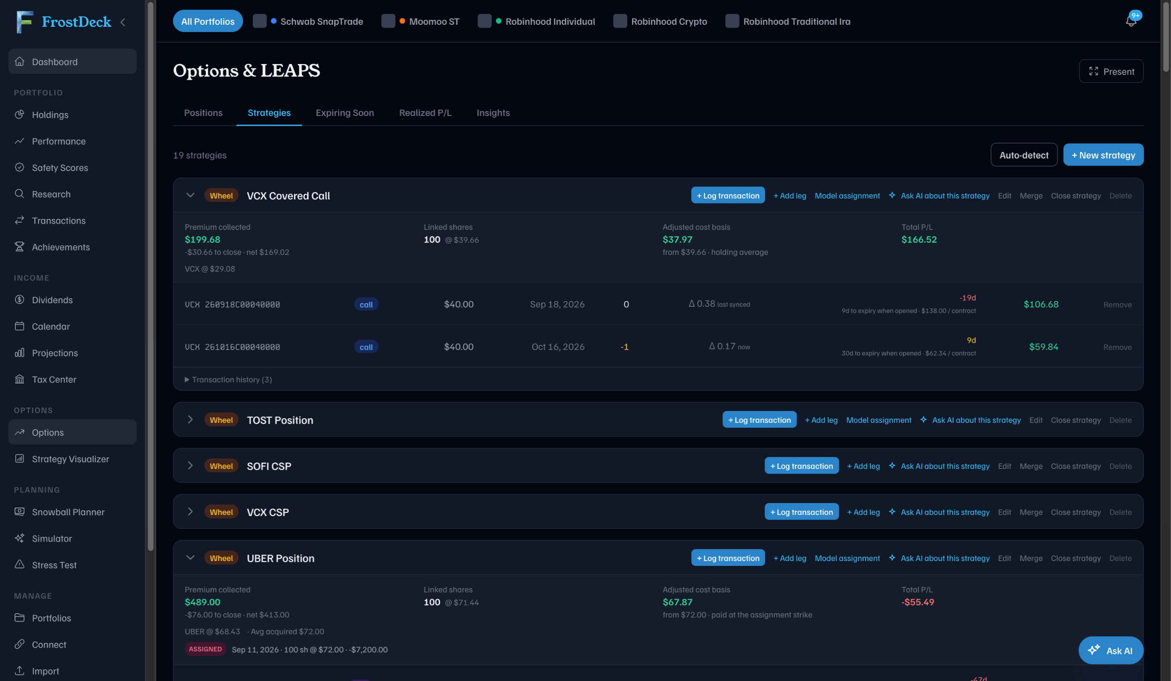Click the Connect link icon
The image size is (1171, 681).
(x=19, y=644)
